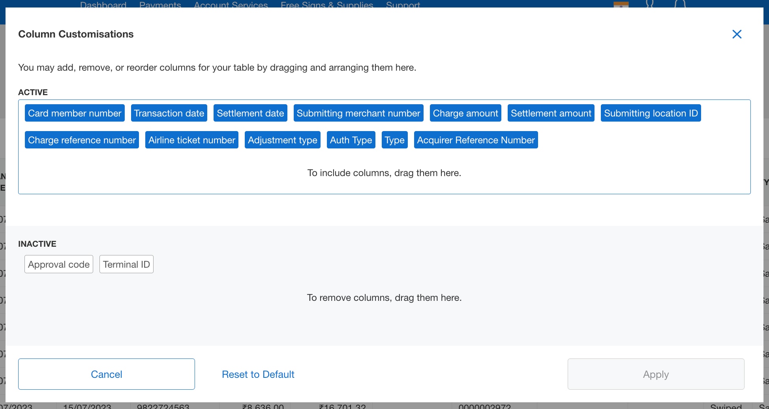Screen dimensions: 769x409
Task: Select the Airline ticket number chip
Action: pos(191,140)
